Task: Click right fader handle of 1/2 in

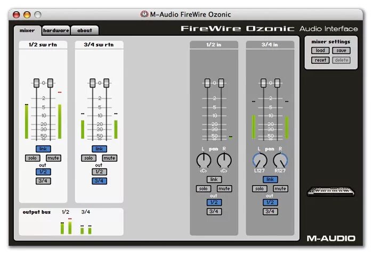Action: (x=221, y=83)
